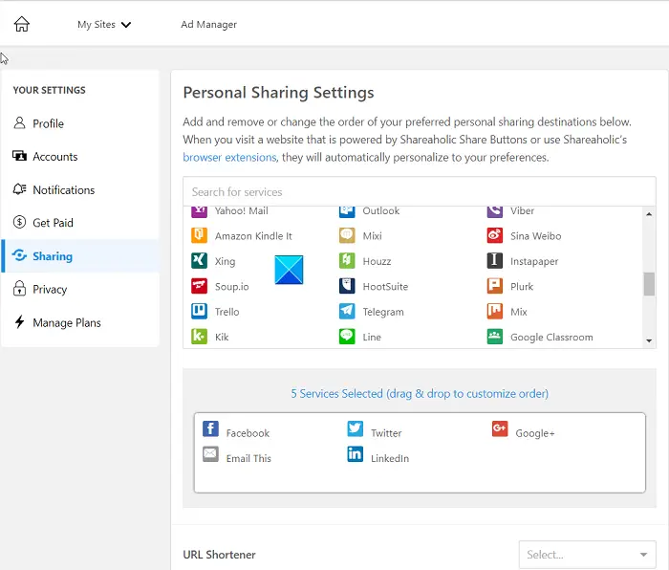Select the Email This envelope icon
The image size is (669, 570).
210,454
